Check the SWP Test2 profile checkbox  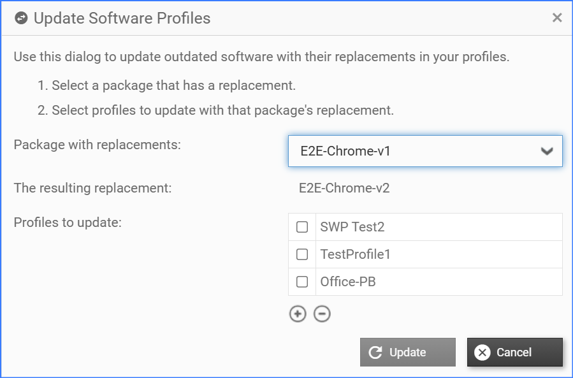[302, 227]
